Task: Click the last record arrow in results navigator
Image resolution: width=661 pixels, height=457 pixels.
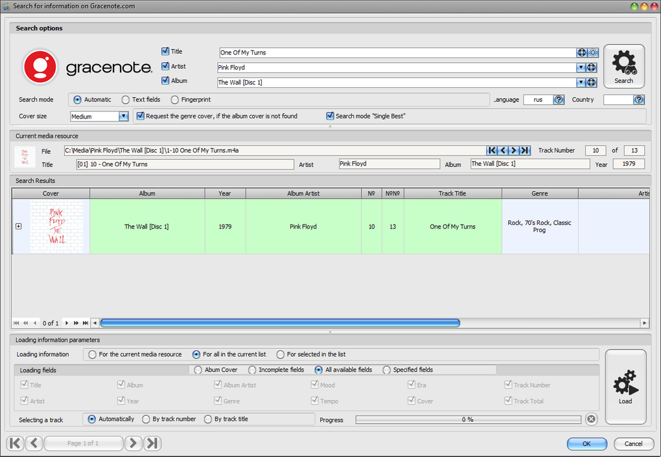Action: pos(85,323)
